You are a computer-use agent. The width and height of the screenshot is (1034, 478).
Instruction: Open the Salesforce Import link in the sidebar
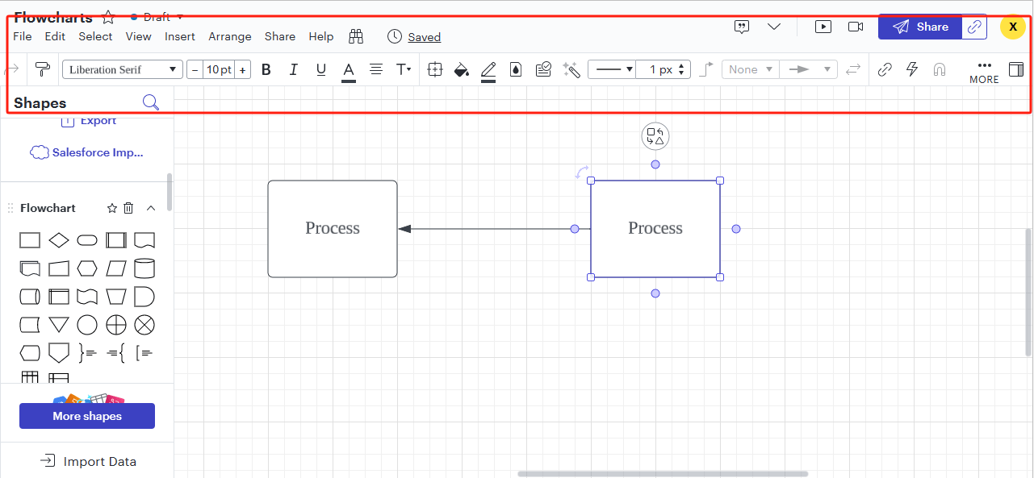click(x=97, y=152)
